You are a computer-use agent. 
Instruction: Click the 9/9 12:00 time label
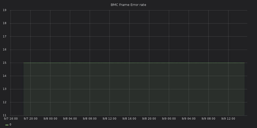[x=228, y=119]
